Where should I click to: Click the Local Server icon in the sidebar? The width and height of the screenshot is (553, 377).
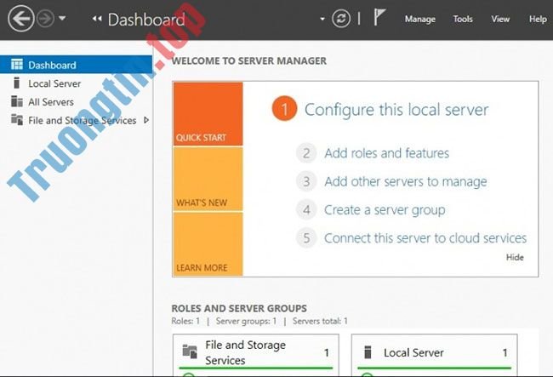(x=16, y=83)
